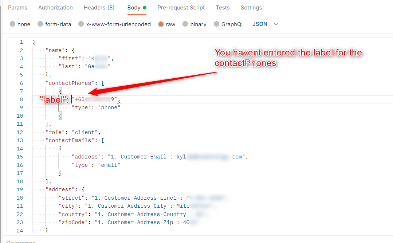Click the "zipCode" key
This screenshot has height=243, width=393.
pyautogui.click(x=73, y=222)
